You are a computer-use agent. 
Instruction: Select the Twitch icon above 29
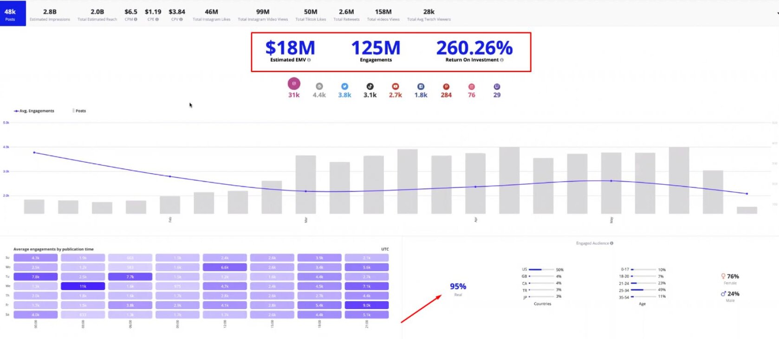tap(497, 87)
